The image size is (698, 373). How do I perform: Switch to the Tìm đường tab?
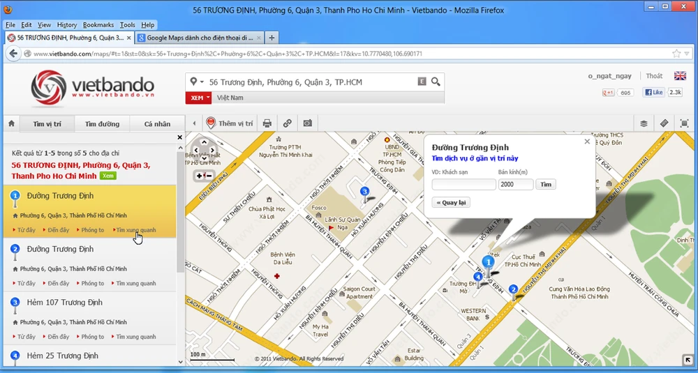coord(102,124)
